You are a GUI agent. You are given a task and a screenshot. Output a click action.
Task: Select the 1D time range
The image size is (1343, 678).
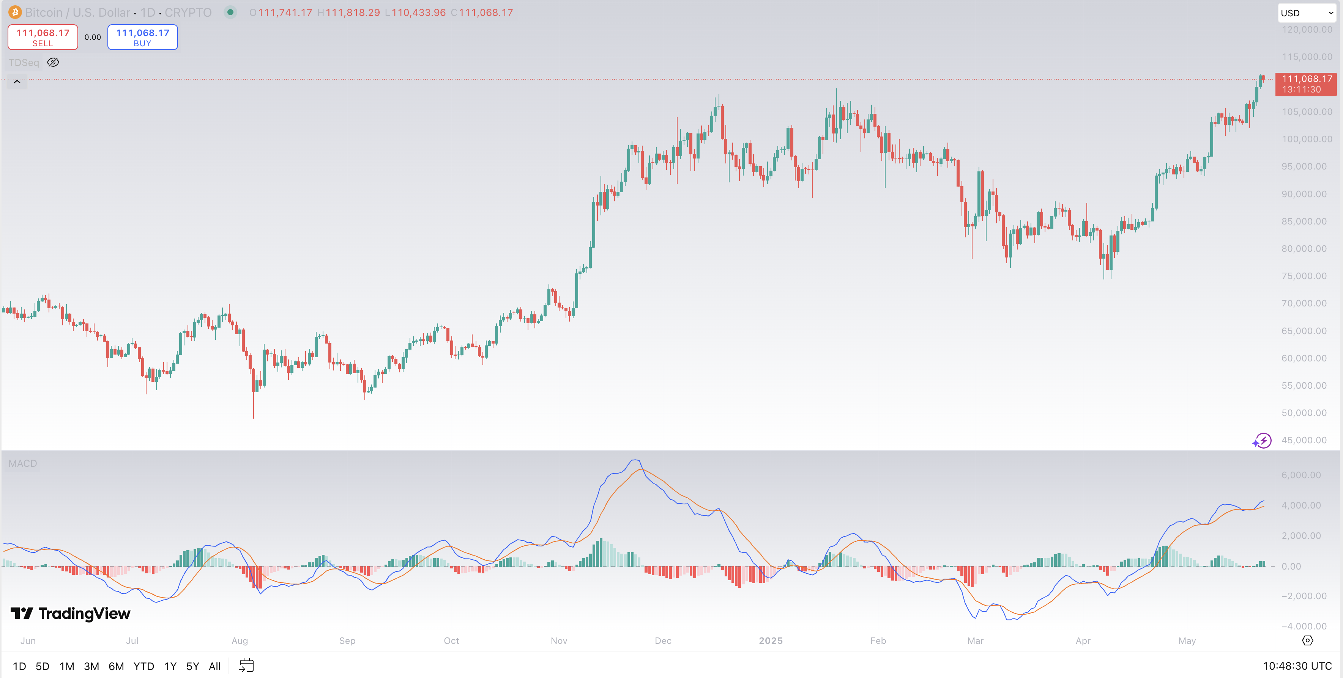pyautogui.click(x=19, y=666)
